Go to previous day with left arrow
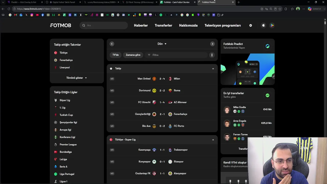The width and height of the screenshot is (327, 184). tap(112, 44)
